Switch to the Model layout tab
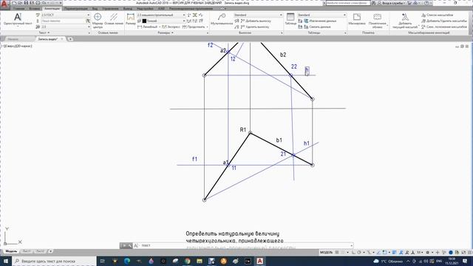The width and height of the screenshot is (473, 266). tap(12, 251)
